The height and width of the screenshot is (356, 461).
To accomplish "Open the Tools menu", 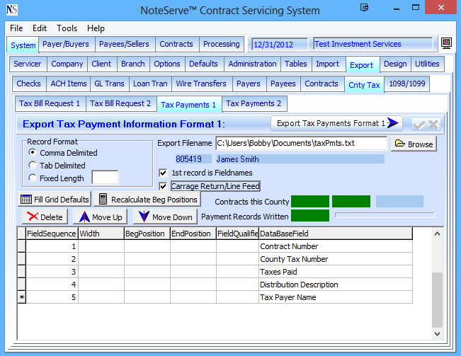I will click(x=67, y=28).
